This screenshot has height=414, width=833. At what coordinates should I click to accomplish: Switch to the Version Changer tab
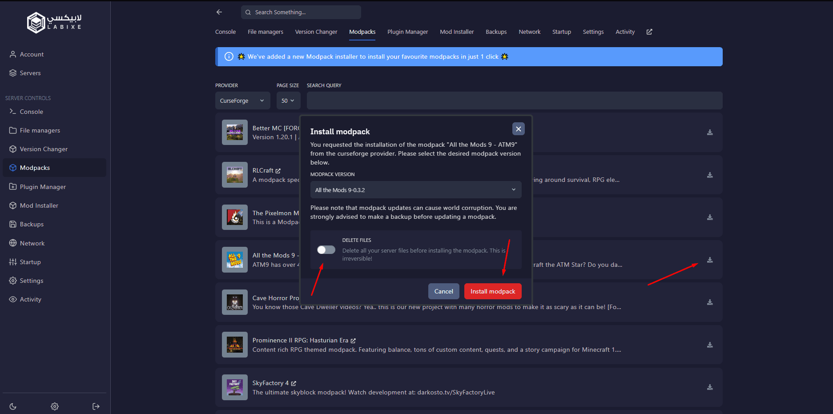pos(316,32)
